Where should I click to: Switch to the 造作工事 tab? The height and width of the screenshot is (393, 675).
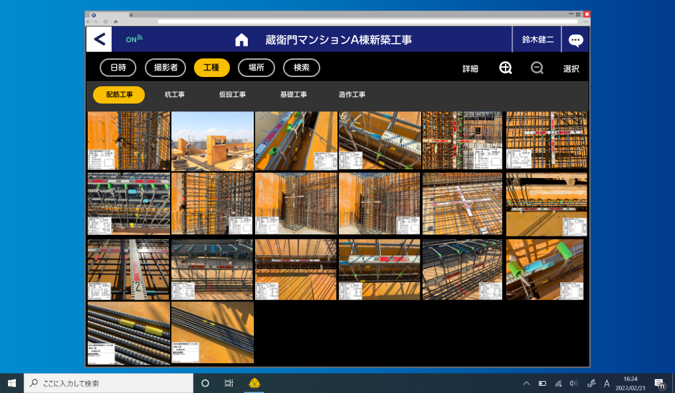351,94
